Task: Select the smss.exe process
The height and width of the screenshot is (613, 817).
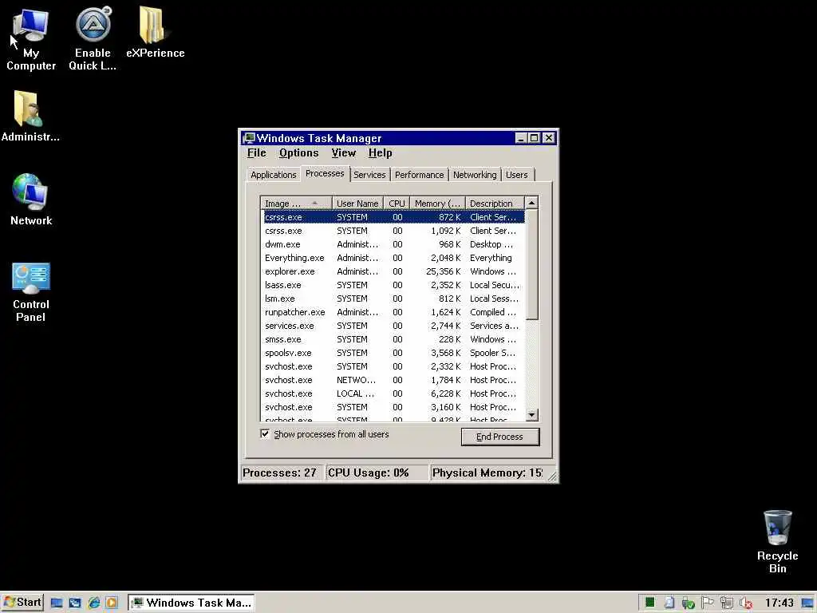Action: [393, 338]
